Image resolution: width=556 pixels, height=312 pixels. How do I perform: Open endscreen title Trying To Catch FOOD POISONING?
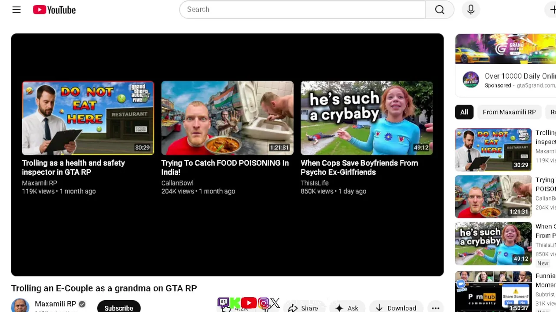click(225, 167)
